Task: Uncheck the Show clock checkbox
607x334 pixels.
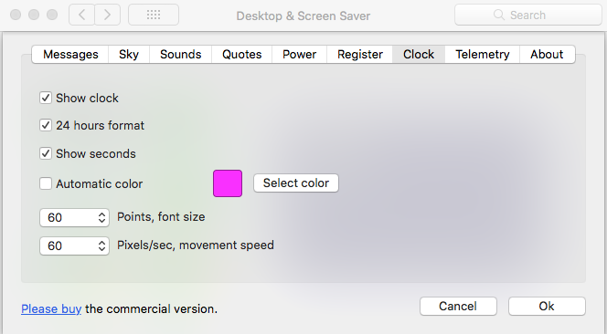Action: point(46,98)
